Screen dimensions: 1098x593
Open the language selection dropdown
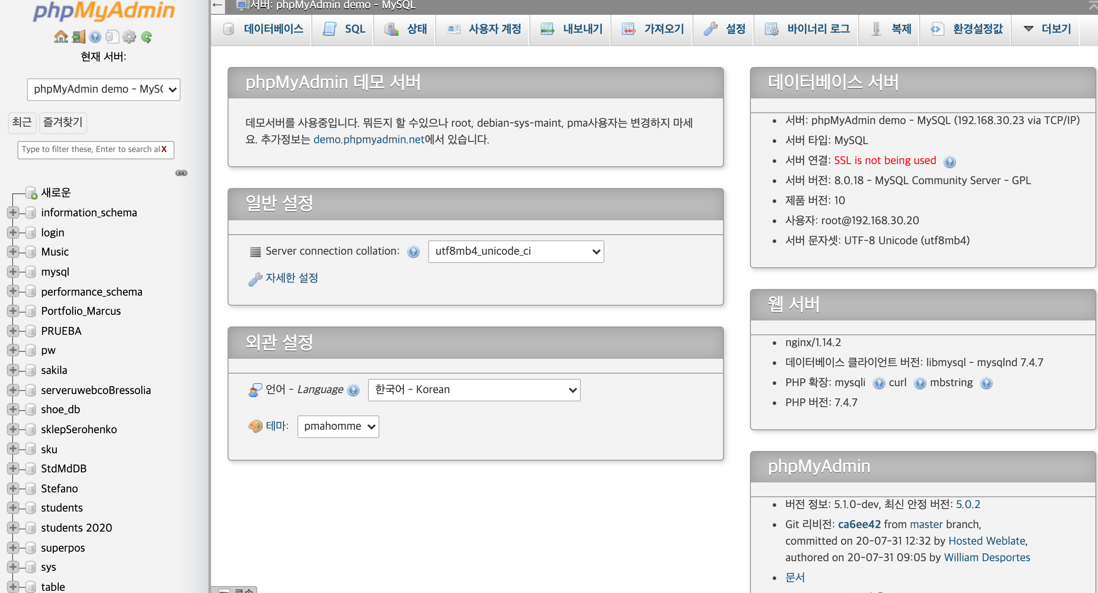click(x=474, y=390)
